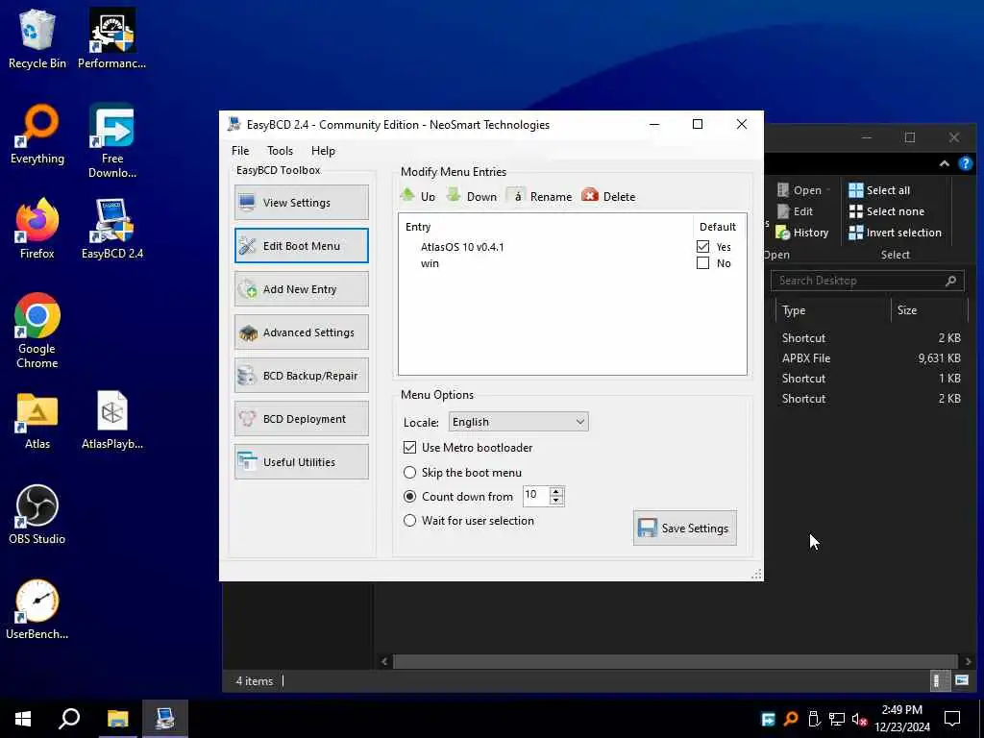Open the Tools menu
The width and height of the screenshot is (984, 738).
coord(280,151)
